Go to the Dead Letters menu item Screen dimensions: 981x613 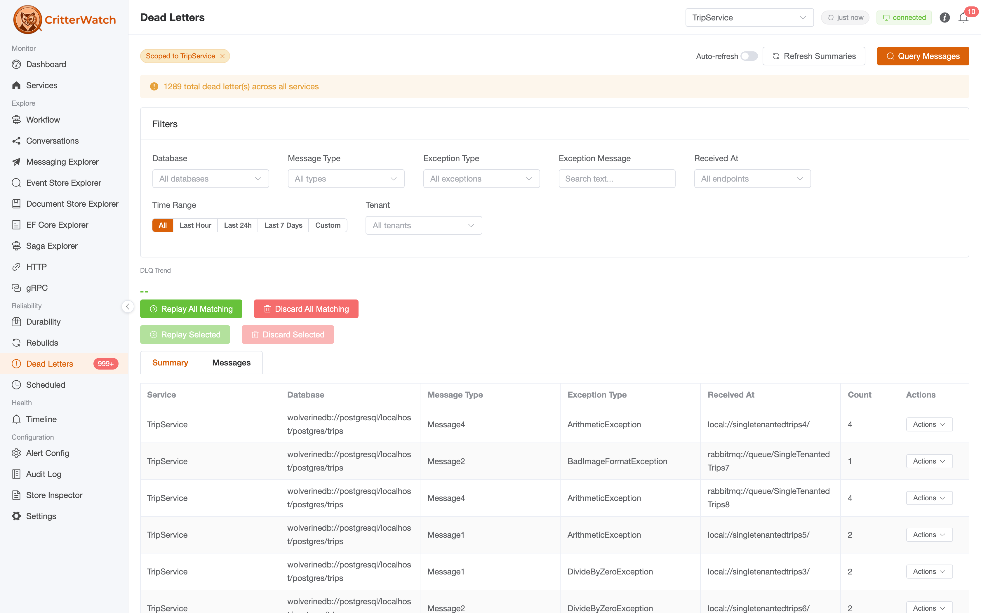[64, 364]
